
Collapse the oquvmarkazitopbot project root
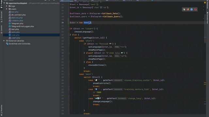(x=4, y=3)
